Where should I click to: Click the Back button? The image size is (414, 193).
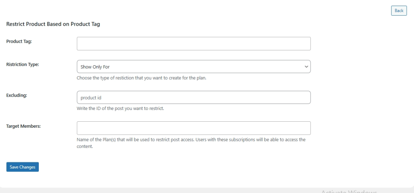399,10
